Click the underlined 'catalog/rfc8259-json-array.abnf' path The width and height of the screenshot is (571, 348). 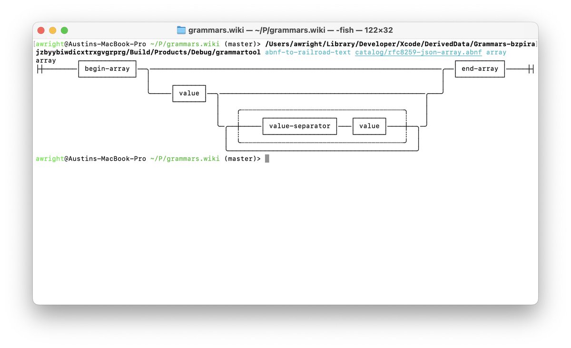coord(418,52)
